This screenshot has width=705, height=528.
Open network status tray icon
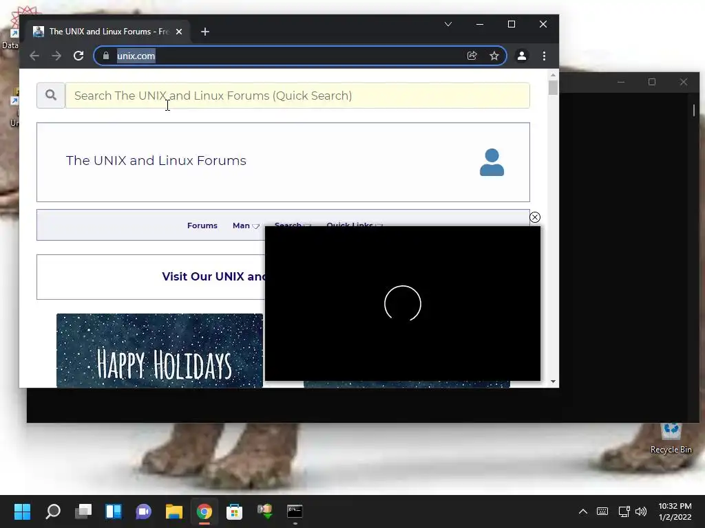click(x=624, y=511)
